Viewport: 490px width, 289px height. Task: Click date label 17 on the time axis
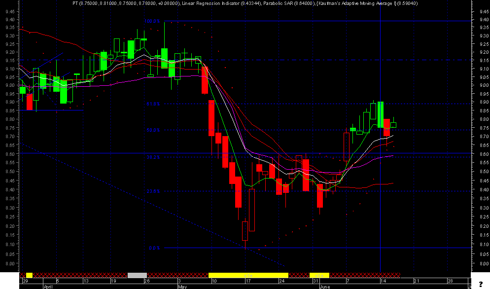coord(248,281)
